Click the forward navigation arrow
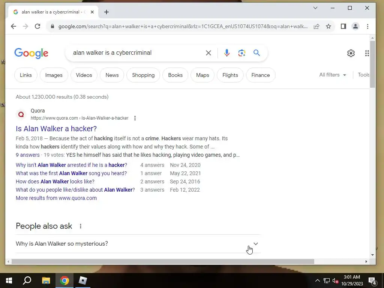Image resolution: width=384 pixels, height=288 pixels. pos(25,27)
